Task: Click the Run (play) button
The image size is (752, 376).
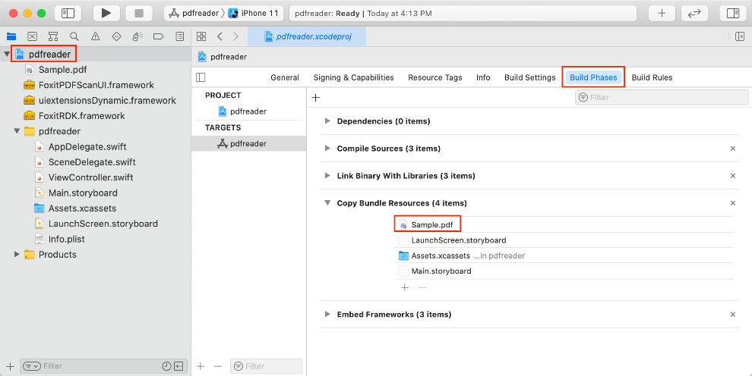Action: point(106,13)
